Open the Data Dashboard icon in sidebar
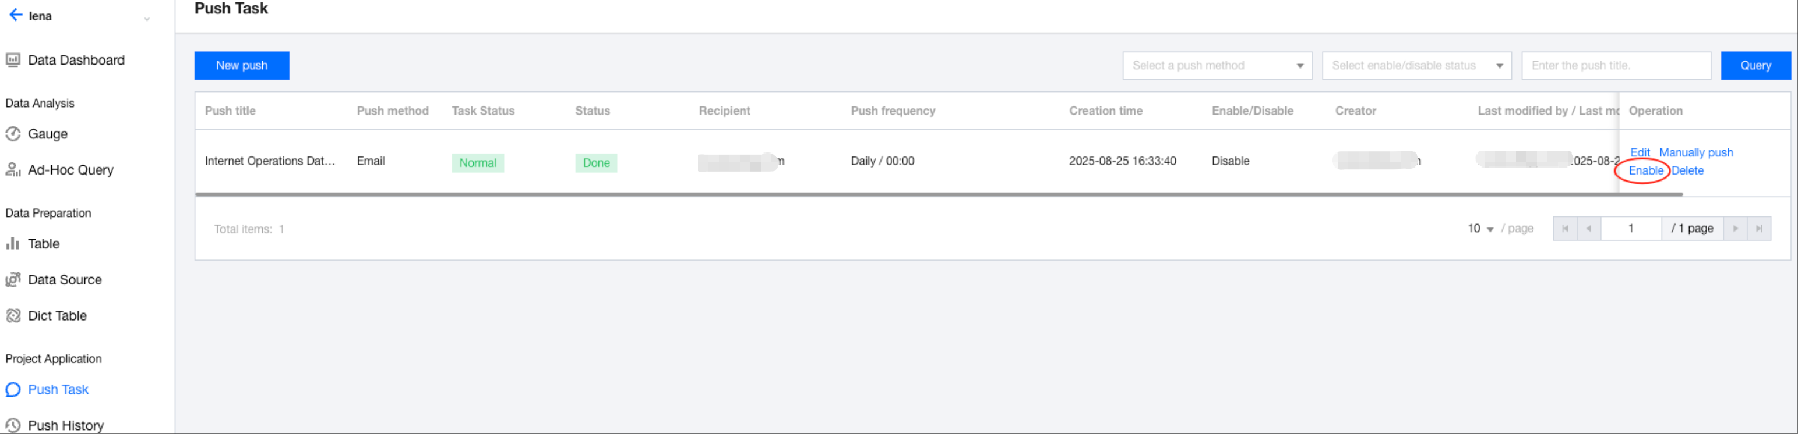Screen dimensions: 1798x434 point(13,61)
